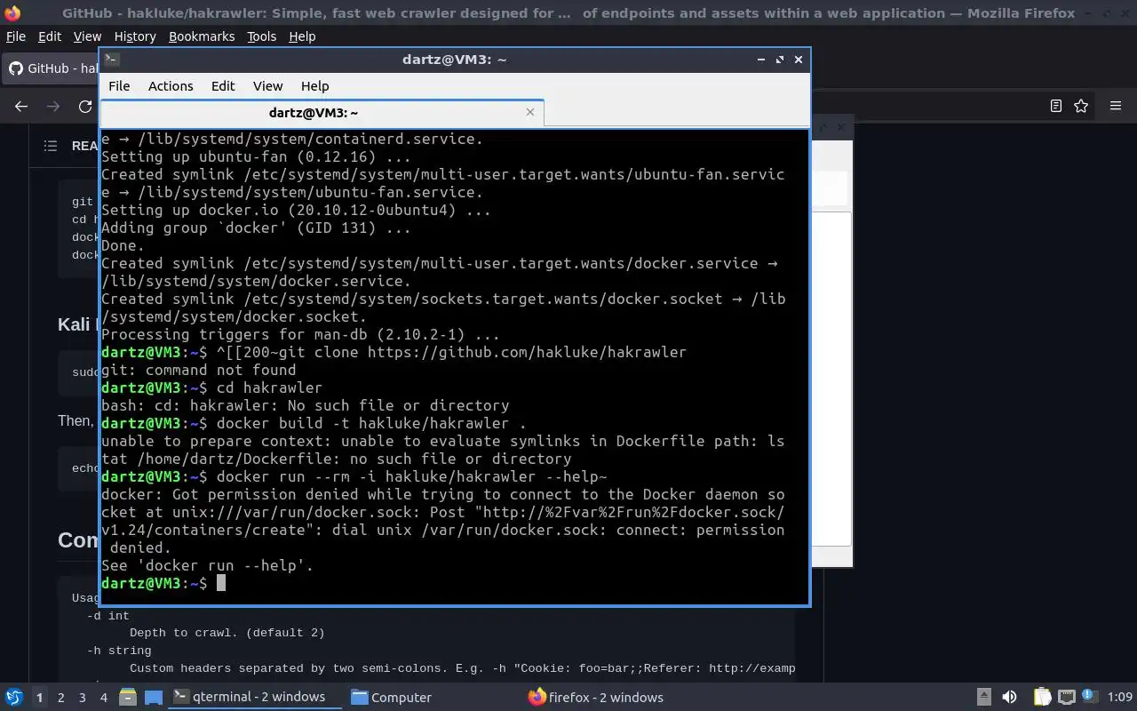Open the terminal's Edit menu
This screenshot has width=1137, height=711.
tap(223, 86)
